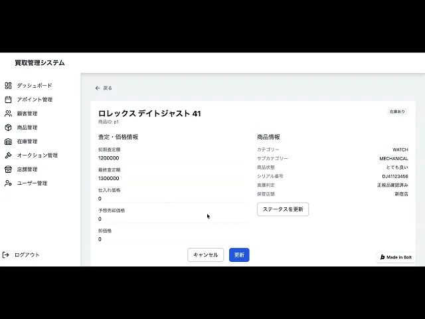The height and width of the screenshot is (319, 425).
Task: Click the Bolt logo icon
Action: pyautogui.click(x=382, y=257)
